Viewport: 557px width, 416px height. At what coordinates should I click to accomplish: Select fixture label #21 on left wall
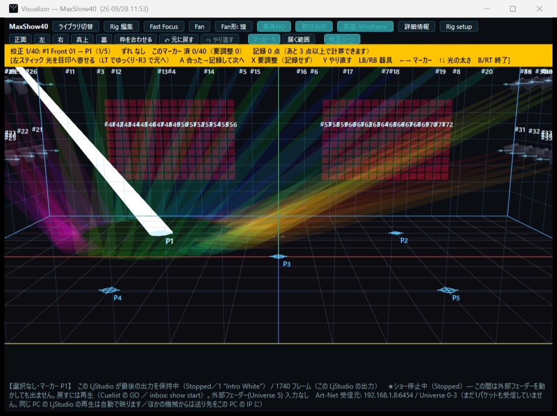(x=37, y=130)
